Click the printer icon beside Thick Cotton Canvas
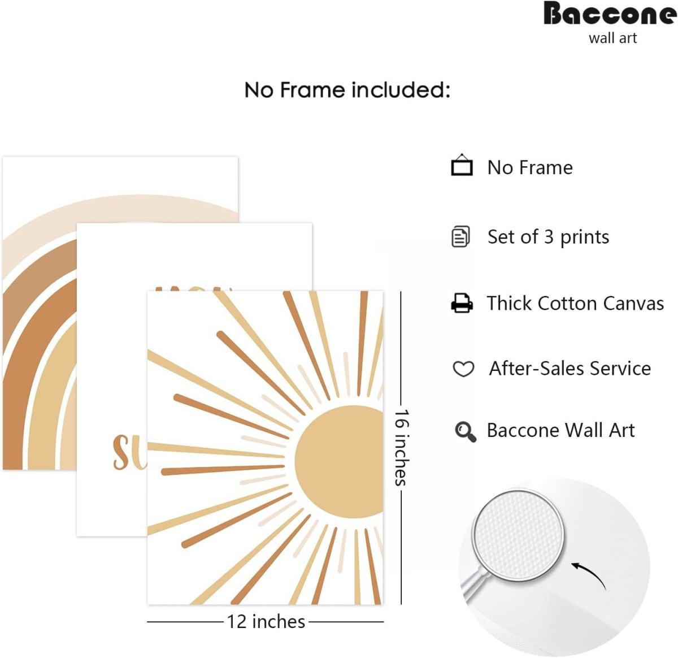Screen dimensions: 678x658 (462, 303)
